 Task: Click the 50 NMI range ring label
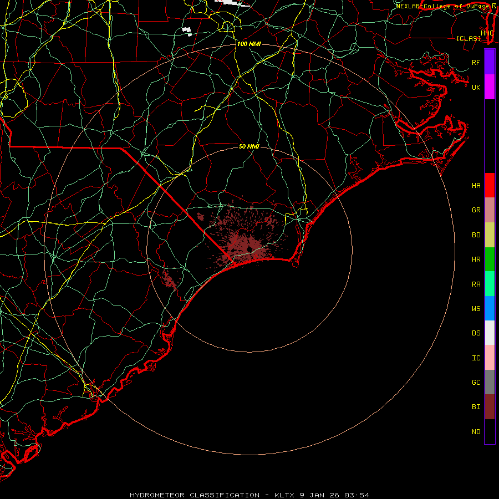pyautogui.click(x=249, y=146)
